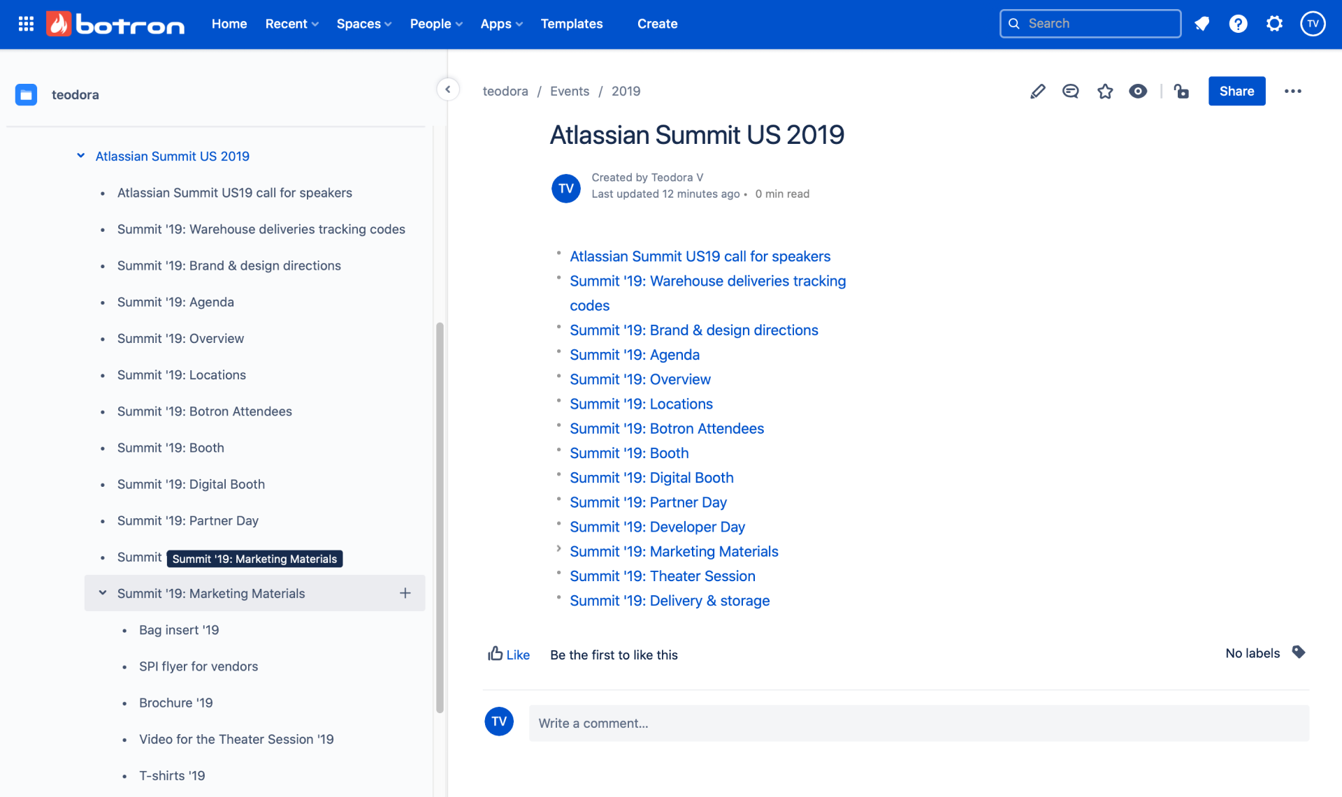1342x797 pixels.
Task: Click the Summit '19: Theater Session link
Action: 661,576
